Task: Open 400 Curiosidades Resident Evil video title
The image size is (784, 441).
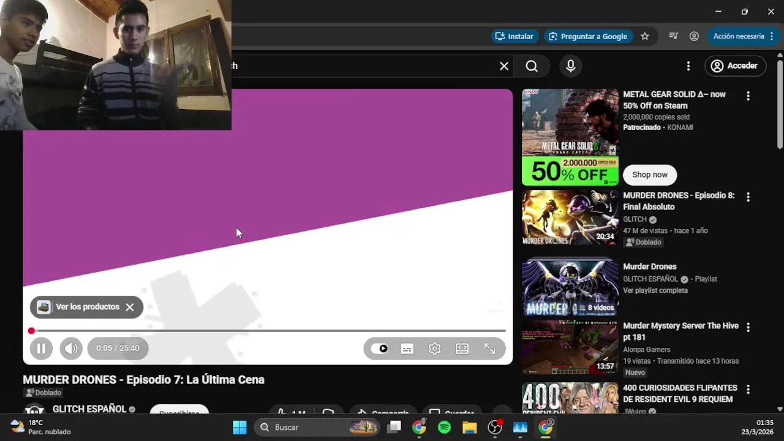Action: pyautogui.click(x=680, y=393)
